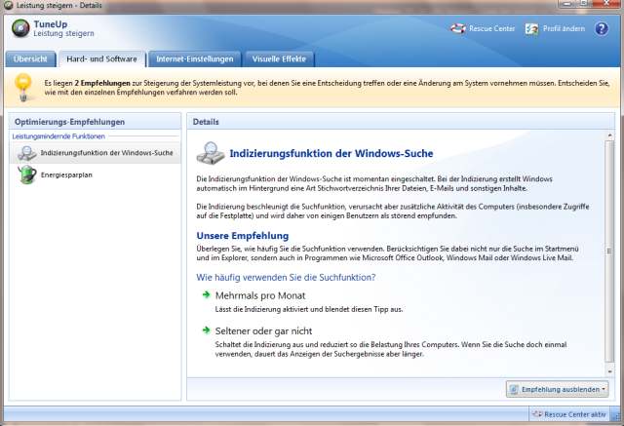Click the large indexing icon in Details

[211, 153]
